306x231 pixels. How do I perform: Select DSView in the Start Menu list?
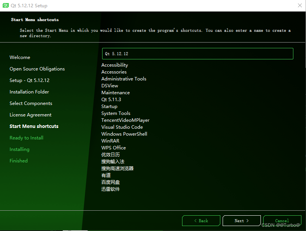(x=110, y=85)
